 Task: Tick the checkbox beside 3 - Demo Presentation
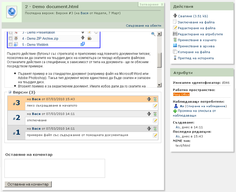[x=11, y=33]
